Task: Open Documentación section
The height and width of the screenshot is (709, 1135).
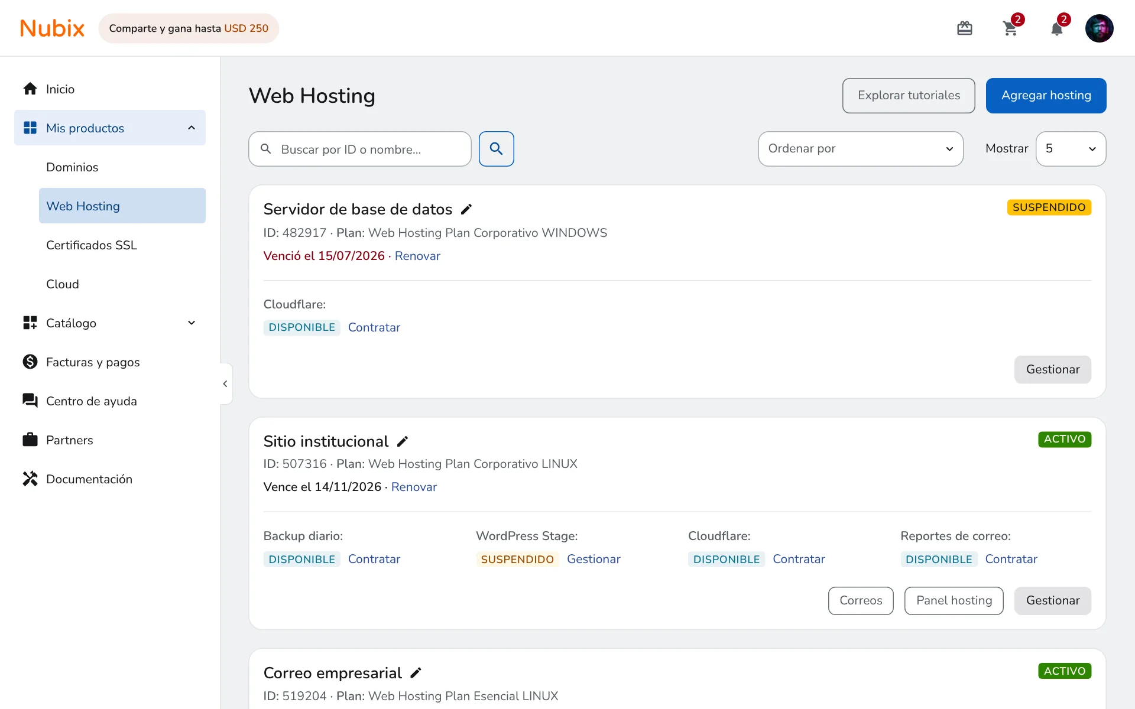Action: coord(110,479)
